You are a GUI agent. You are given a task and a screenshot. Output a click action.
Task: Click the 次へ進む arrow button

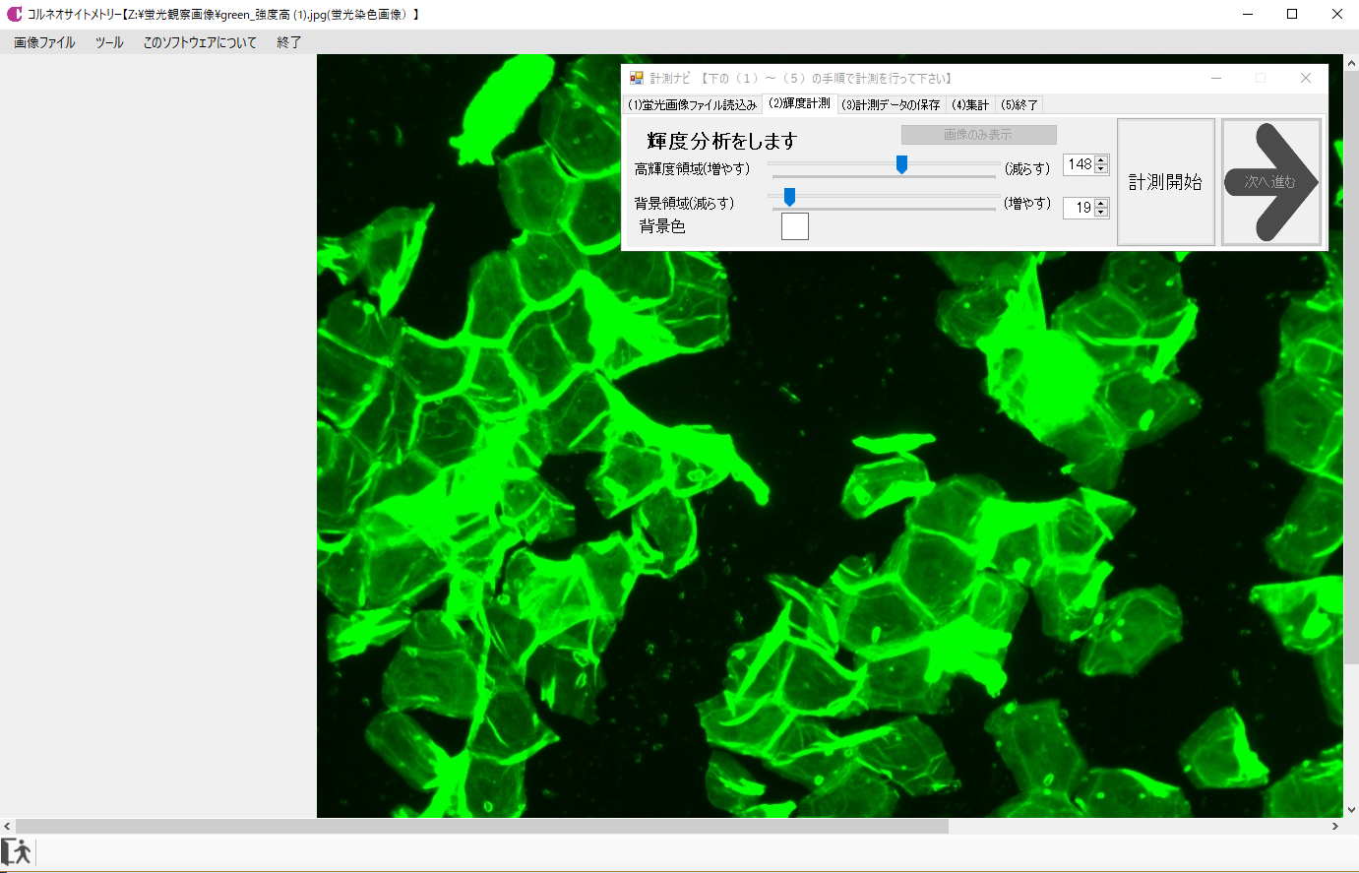(1270, 182)
